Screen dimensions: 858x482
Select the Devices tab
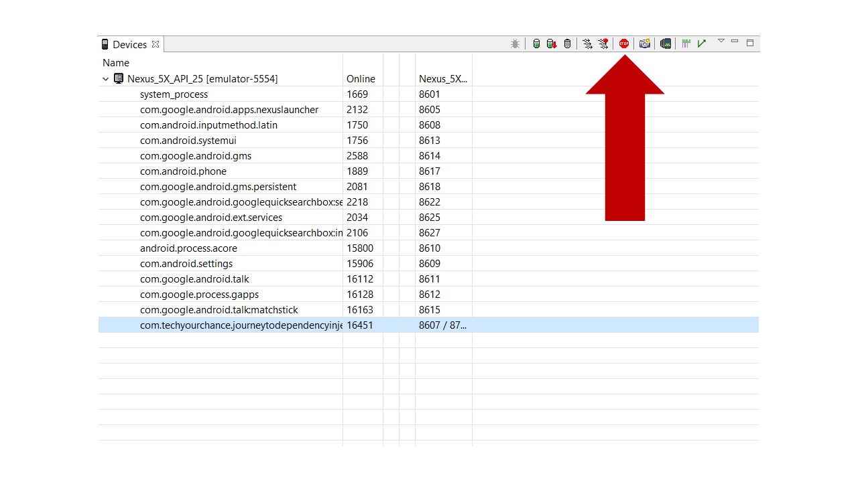(x=129, y=44)
